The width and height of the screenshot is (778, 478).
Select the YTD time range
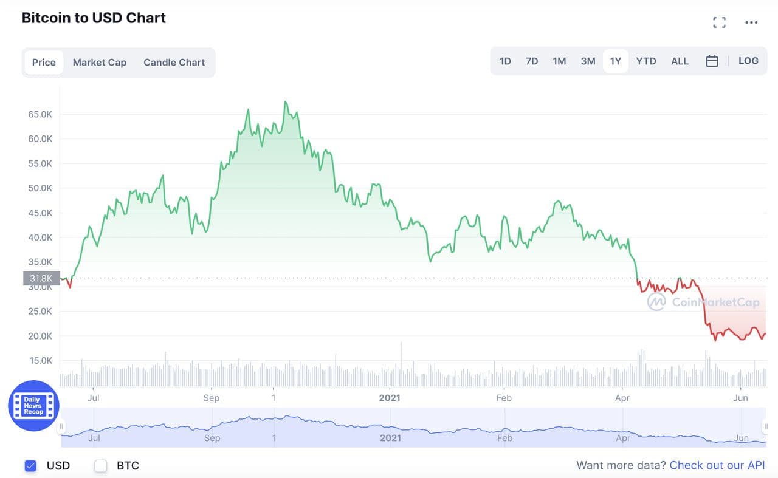click(x=646, y=61)
